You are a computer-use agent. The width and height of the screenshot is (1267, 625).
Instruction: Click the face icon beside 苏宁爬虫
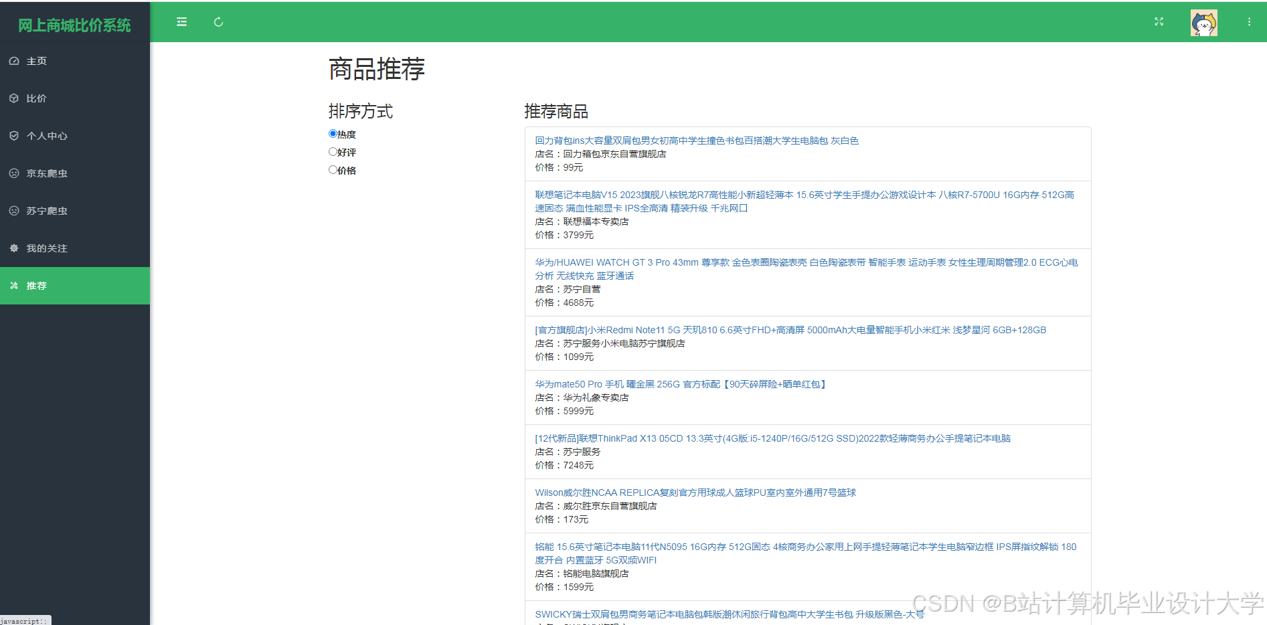(x=14, y=211)
